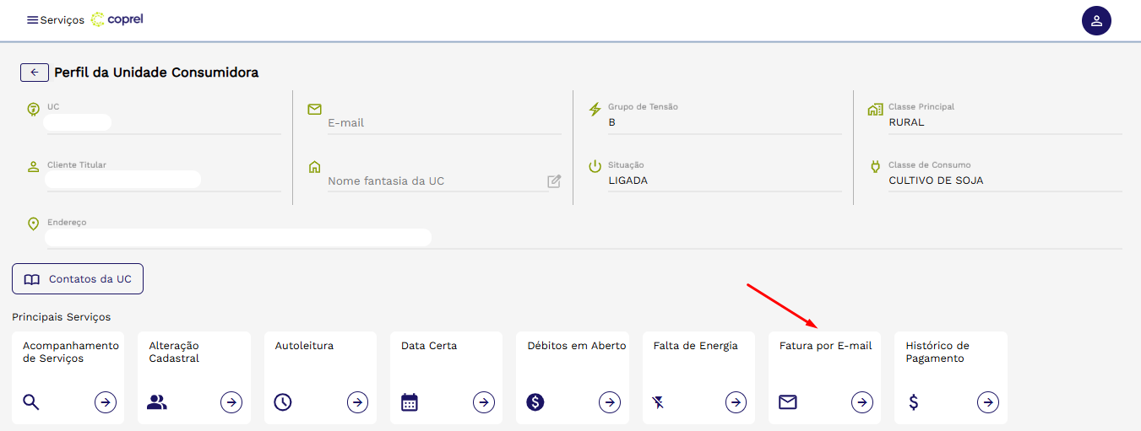Focus the Nome fantasia da UC field
Viewport: 1141px width, 431px height.
435,181
